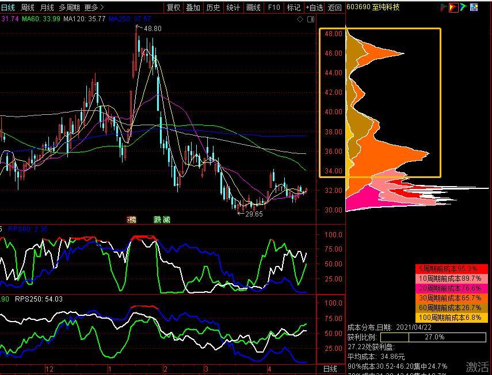
Task: Click the 日线 label at bottom time axis
Action: pyautogui.click(x=330, y=369)
